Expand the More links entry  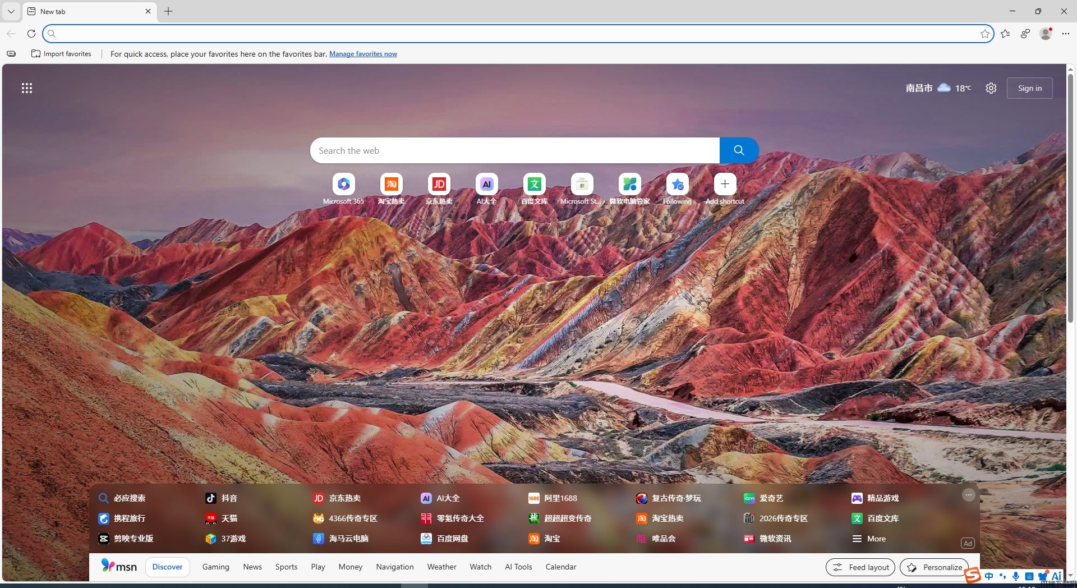tap(869, 539)
